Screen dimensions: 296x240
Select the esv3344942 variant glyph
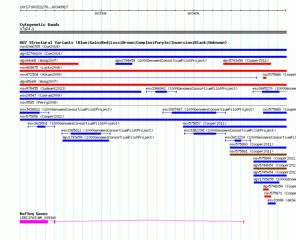(x=161, y=92)
